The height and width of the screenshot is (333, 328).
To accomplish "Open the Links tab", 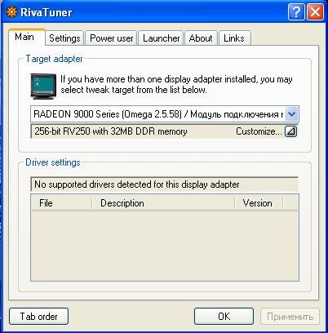I will coord(234,38).
